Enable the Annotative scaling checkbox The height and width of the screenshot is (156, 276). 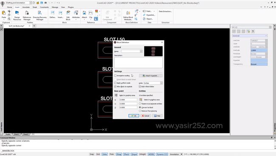tap(115, 75)
